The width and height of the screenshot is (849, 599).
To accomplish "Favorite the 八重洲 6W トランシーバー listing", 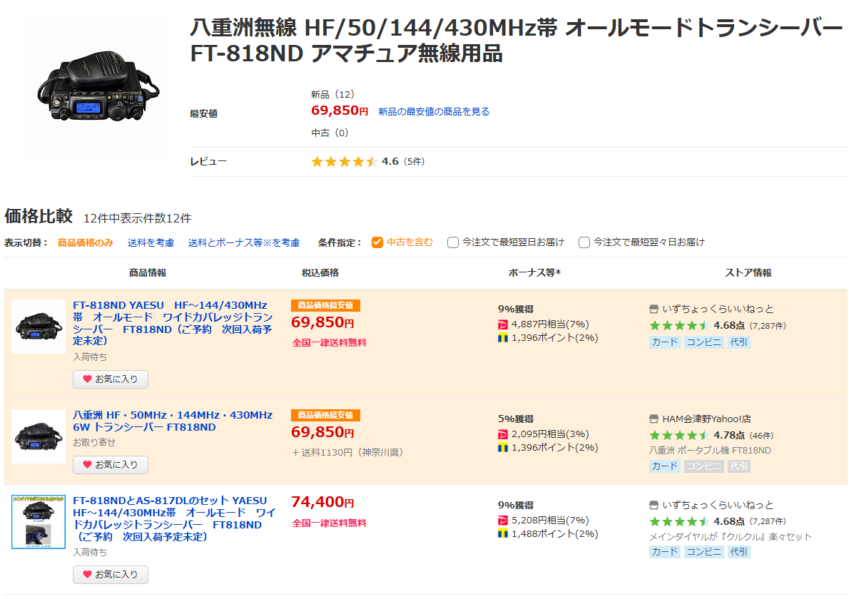I will click(x=111, y=464).
